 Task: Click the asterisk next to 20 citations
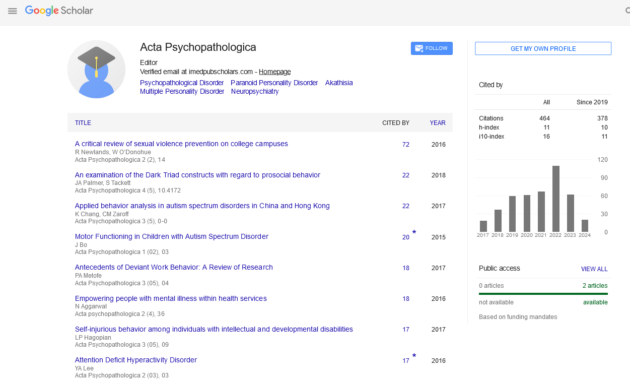414,233
